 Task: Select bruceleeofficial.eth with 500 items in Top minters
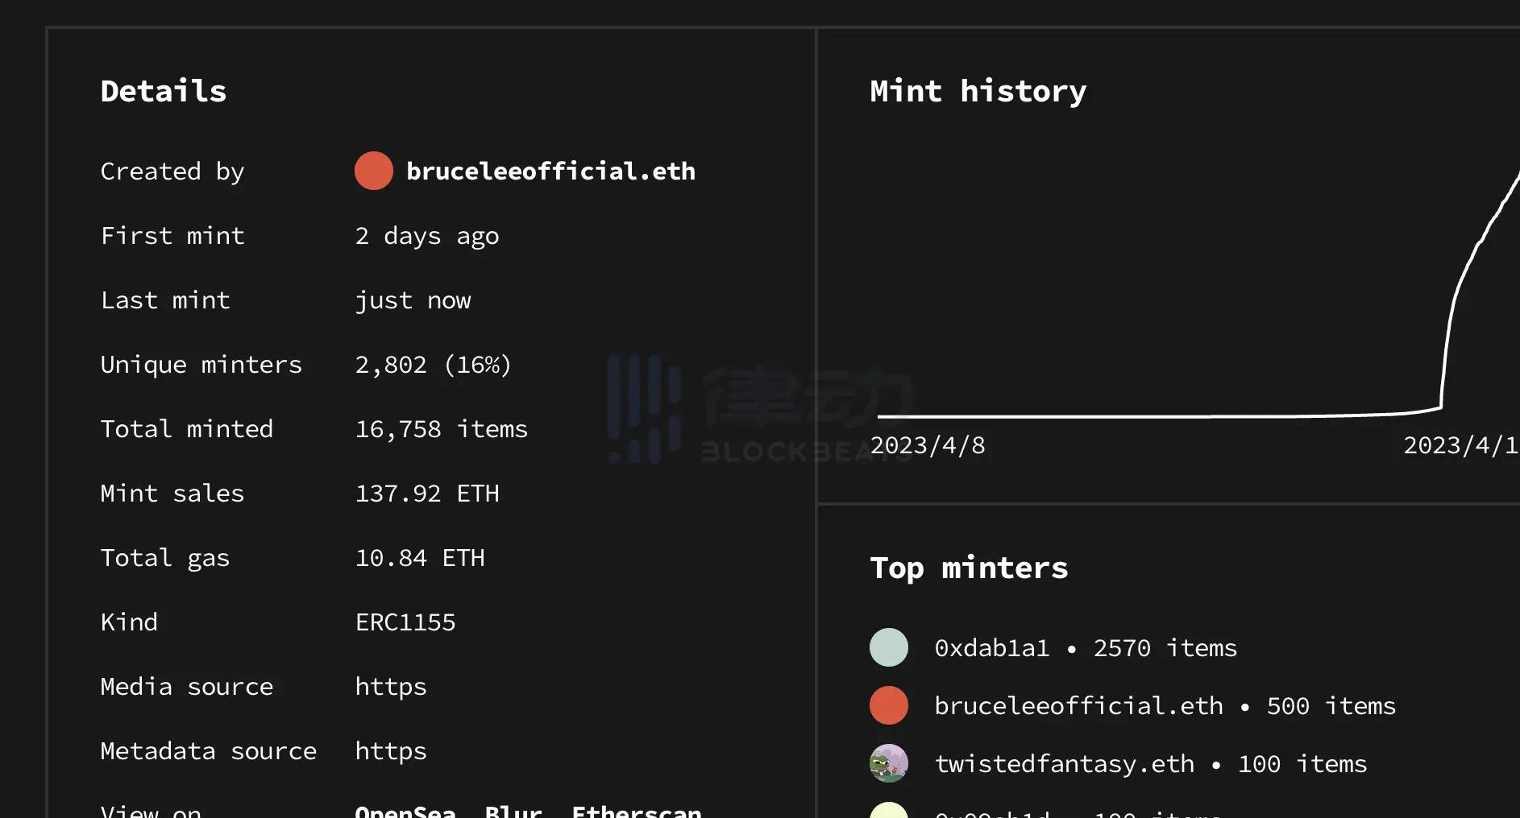[x=1165, y=706]
